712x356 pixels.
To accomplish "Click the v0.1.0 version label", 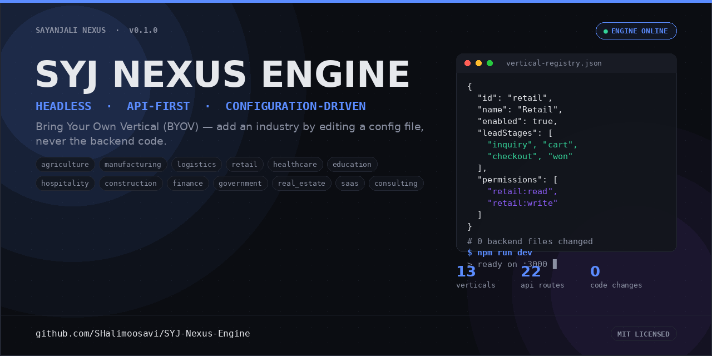I will (144, 31).
